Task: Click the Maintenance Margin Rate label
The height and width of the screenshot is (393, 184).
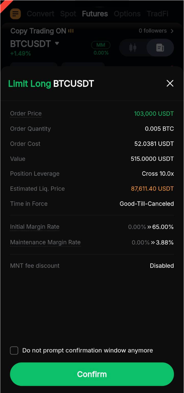Action: pos(45,242)
